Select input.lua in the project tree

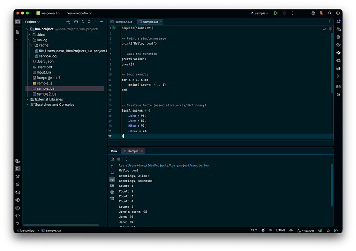coord(43,72)
